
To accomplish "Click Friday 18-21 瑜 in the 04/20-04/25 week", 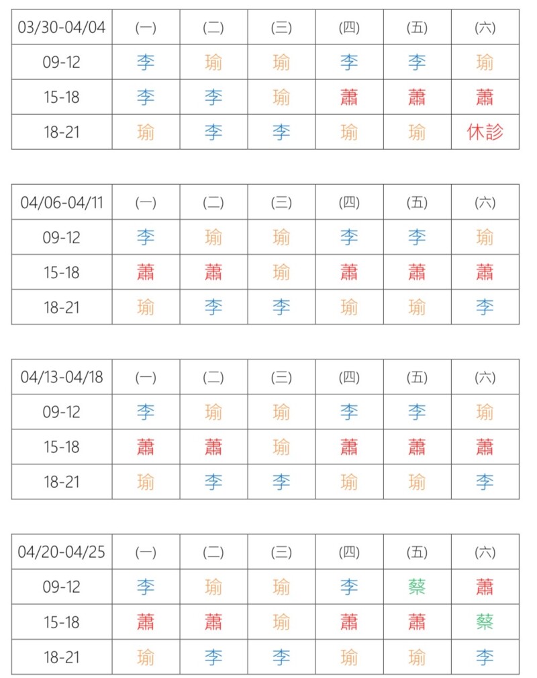I will (x=417, y=656).
